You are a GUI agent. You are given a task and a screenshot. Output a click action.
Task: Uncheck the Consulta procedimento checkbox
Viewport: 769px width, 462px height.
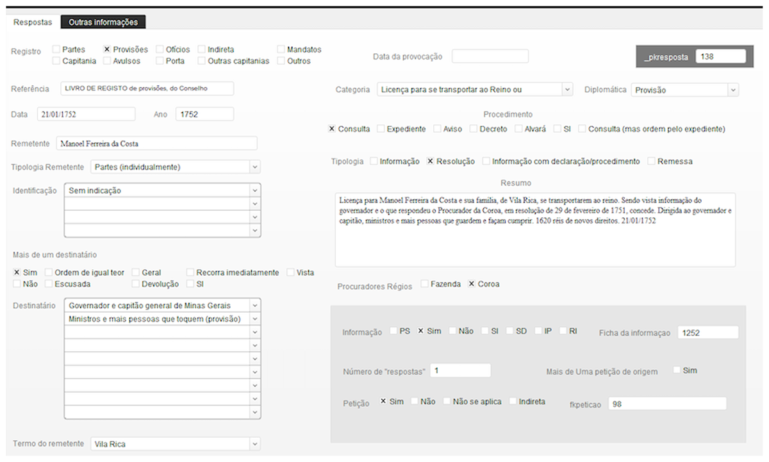click(x=332, y=129)
